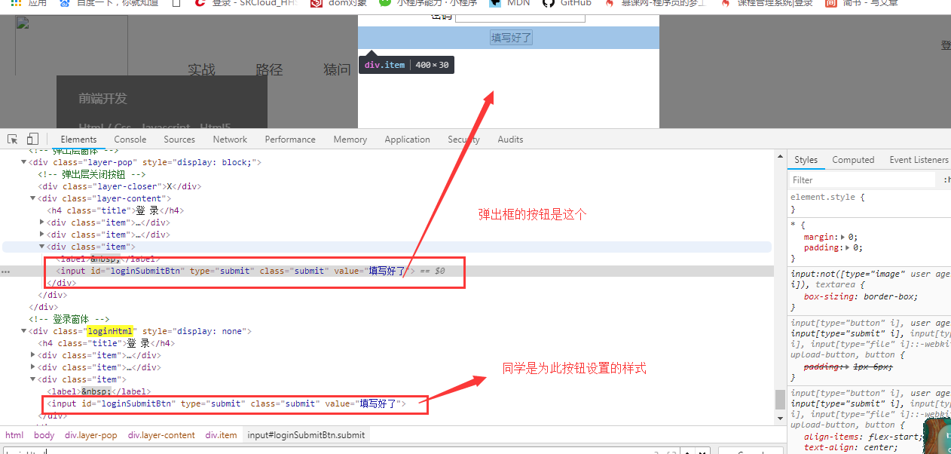Click the ellipsis beside the selected input line
The width and height of the screenshot is (951, 454).
[6, 271]
